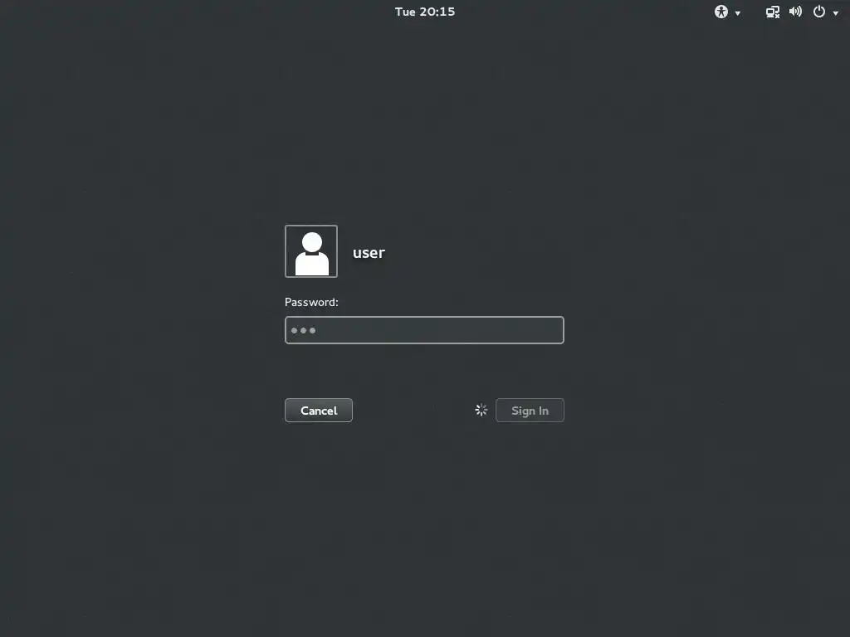Viewport: 850px width, 637px height.
Task: Click the "Tue" day text in clock
Action: tap(405, 12)
